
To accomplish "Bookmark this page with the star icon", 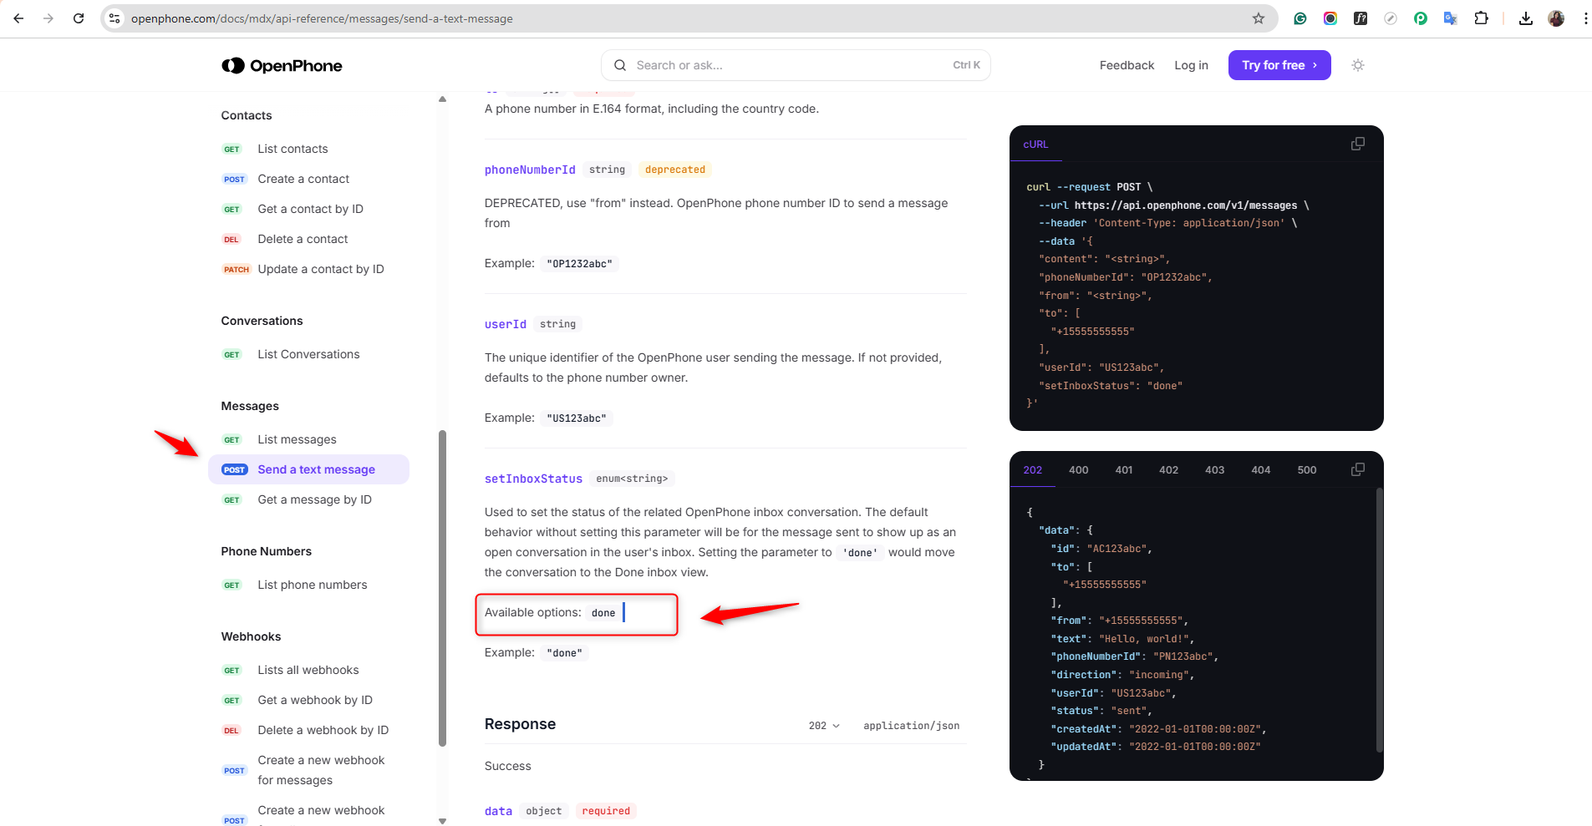I will point(1259,18).
